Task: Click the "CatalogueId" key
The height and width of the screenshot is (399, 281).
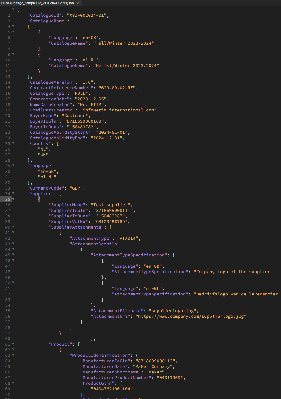Action: click(x=45, y=15)
